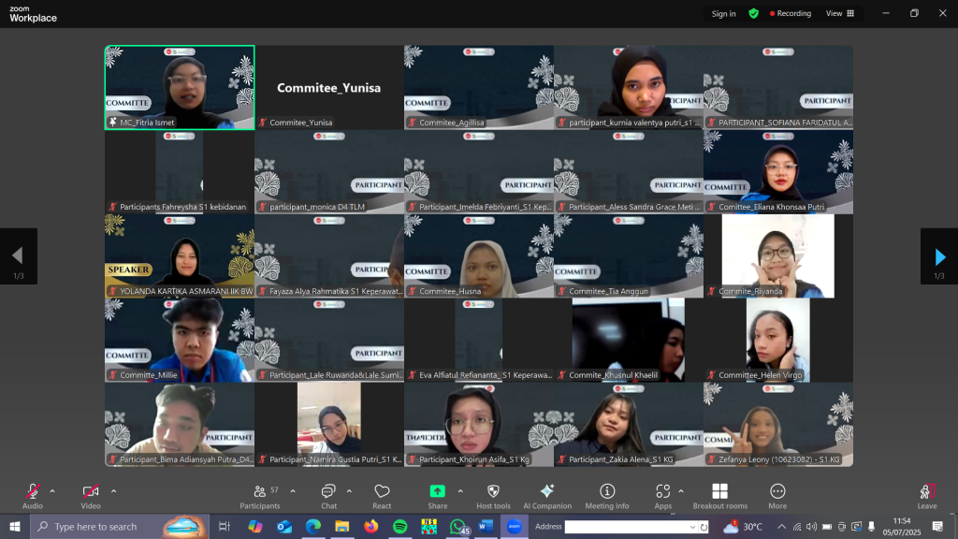Screen dimensions: 958x539
Task: Open Spotify from the Windows taskbar
Action: tap(399, 527)
